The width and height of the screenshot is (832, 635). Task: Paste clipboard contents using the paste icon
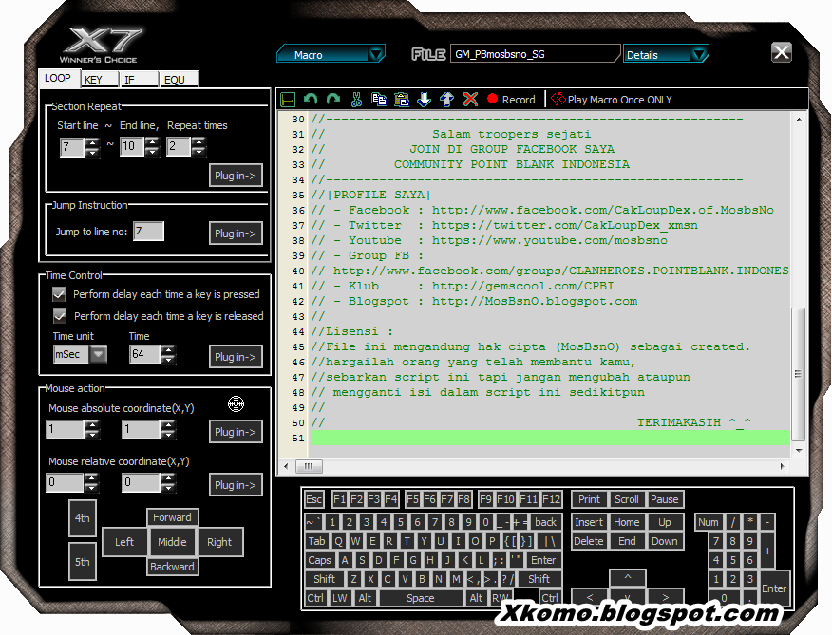pos(401,99)
